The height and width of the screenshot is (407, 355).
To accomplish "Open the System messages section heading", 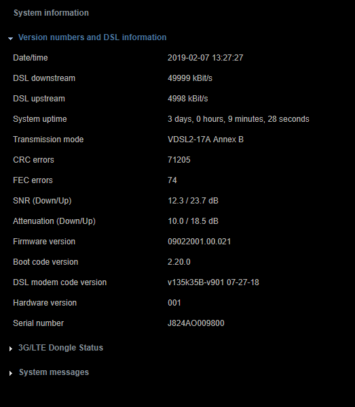I will (54, 372).
